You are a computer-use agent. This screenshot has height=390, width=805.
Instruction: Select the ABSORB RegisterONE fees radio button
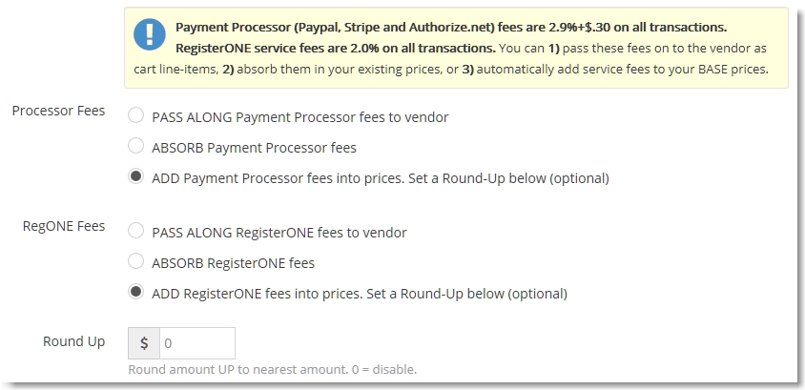coord(136,261)
